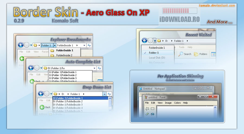Click the Search toolbar button with the magnifier
This screenshot has width=244, height=134.
185,54
